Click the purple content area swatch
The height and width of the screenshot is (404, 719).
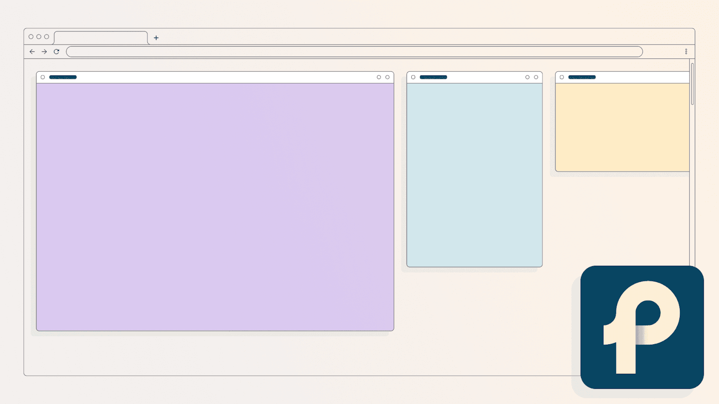[215, 206]
